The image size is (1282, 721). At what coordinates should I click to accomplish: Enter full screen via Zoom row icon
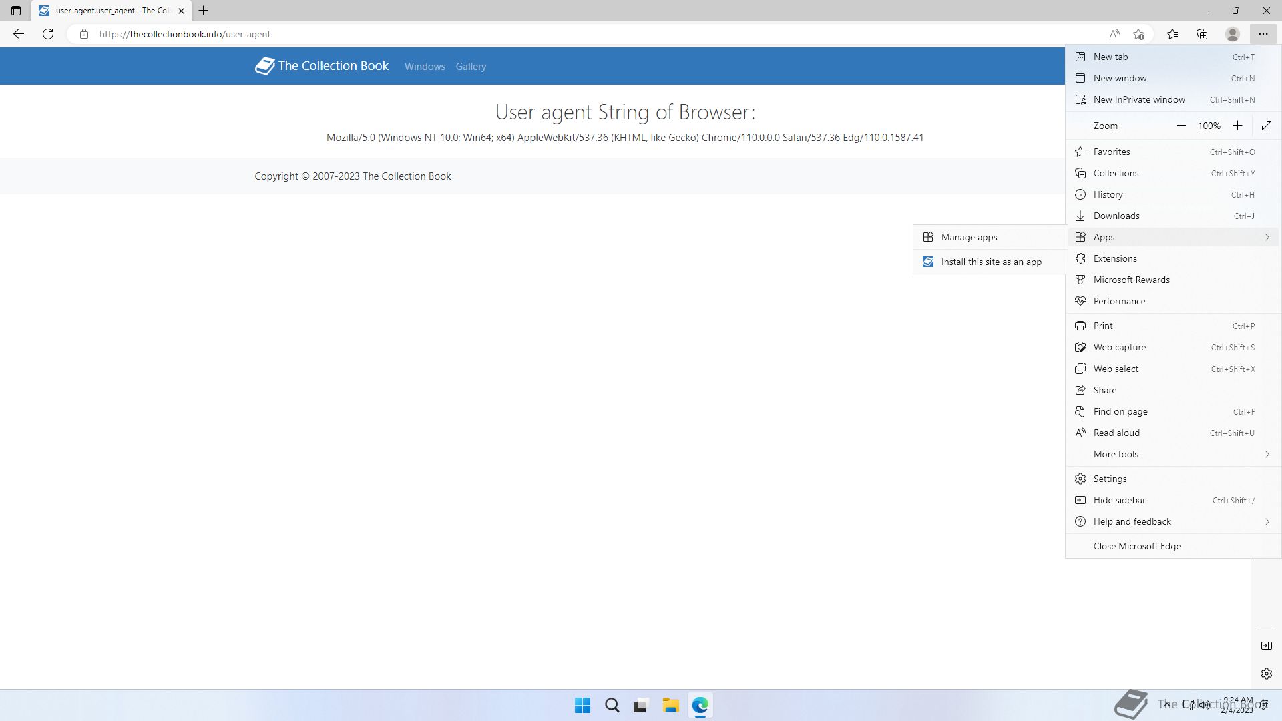[x=1267, y=126]
